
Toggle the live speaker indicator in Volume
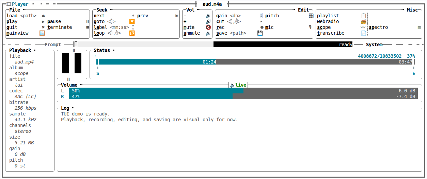(x=238, y=85)
